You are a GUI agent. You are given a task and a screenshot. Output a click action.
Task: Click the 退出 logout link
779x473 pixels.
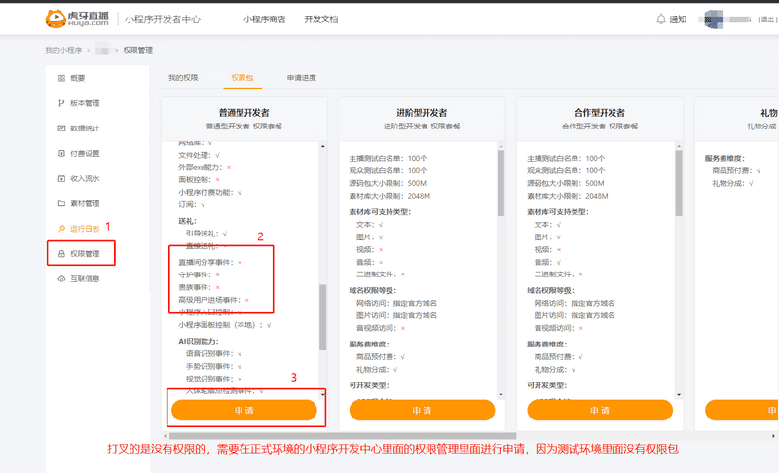[767, 19]
